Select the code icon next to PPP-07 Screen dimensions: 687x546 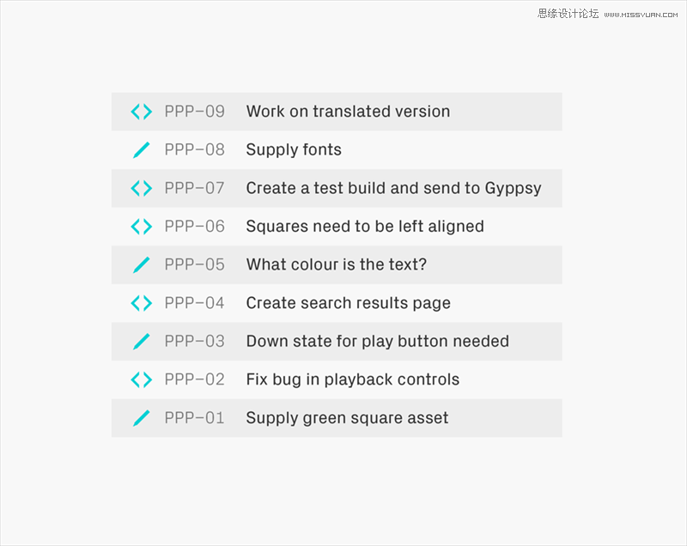click(x=142, y=188)
